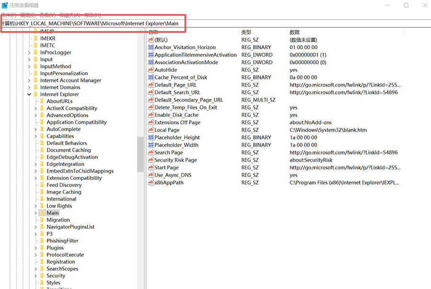Click the binary icon beside Placeholder_Height
The width and height of the screenshot is (431, 289).
pyautogui.click(x=151, y=137)
